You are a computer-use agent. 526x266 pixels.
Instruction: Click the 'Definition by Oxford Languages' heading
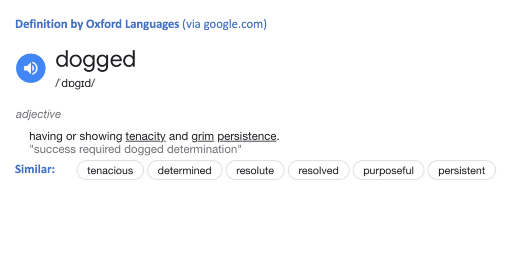coord(97,24)
